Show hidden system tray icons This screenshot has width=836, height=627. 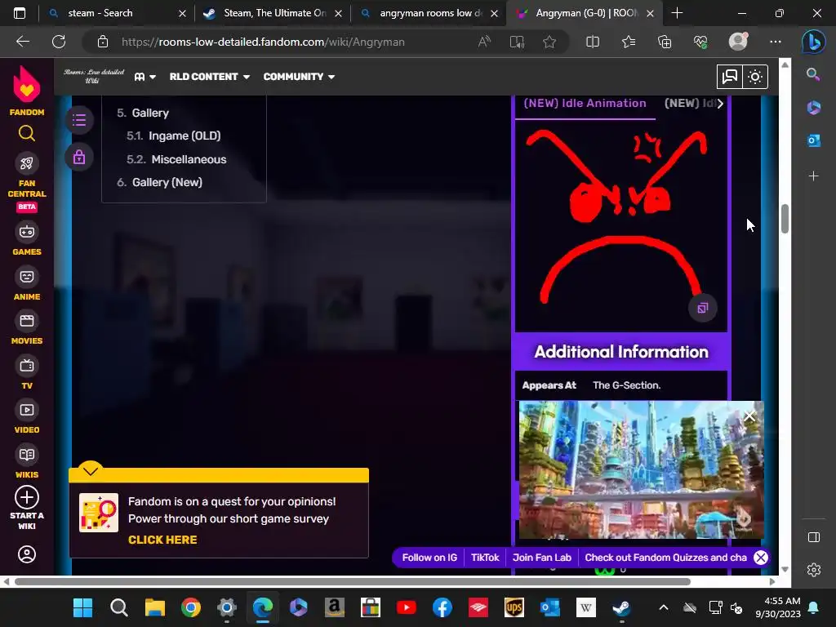pos(663,607)
